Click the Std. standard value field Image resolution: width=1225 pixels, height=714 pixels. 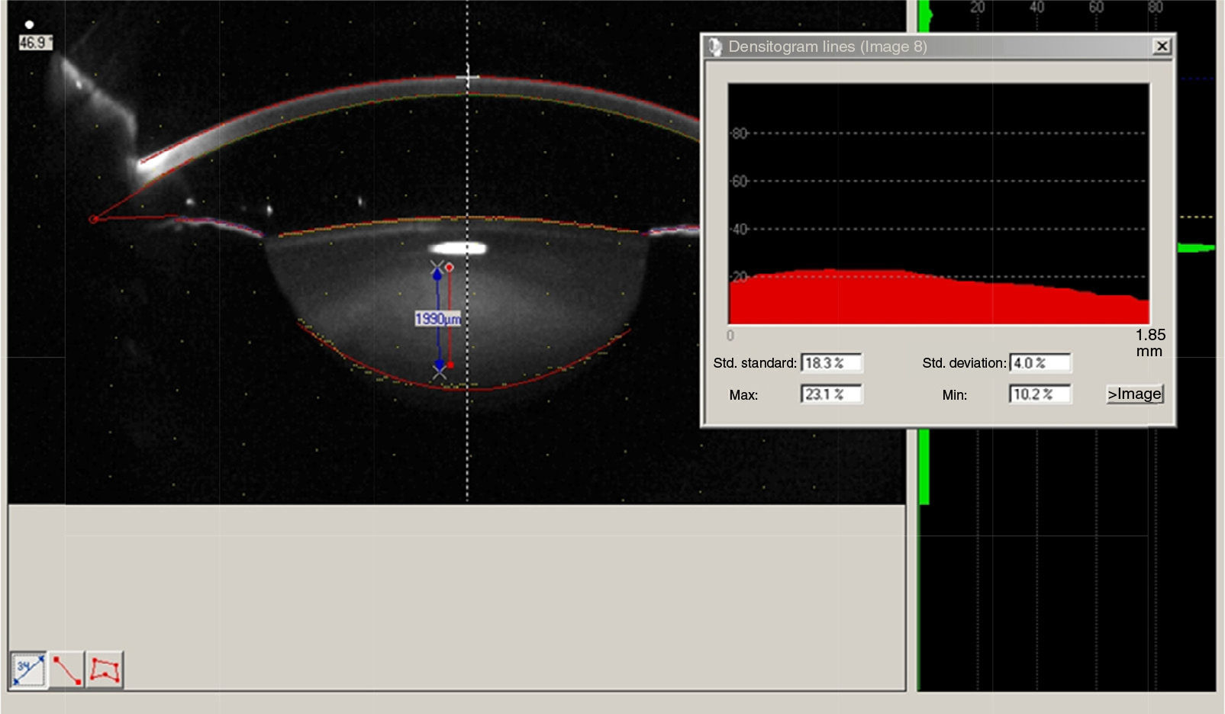(830, 363)
